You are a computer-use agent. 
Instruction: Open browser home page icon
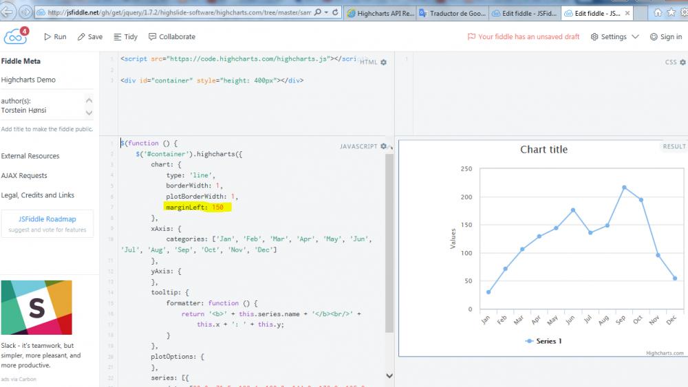[x=658, y=12]
